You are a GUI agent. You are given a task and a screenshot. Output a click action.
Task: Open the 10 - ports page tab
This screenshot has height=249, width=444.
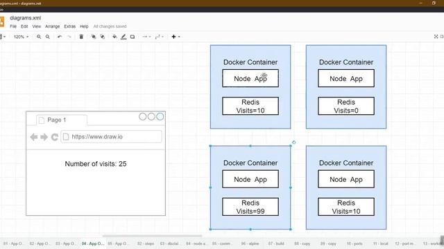(355, 243)
